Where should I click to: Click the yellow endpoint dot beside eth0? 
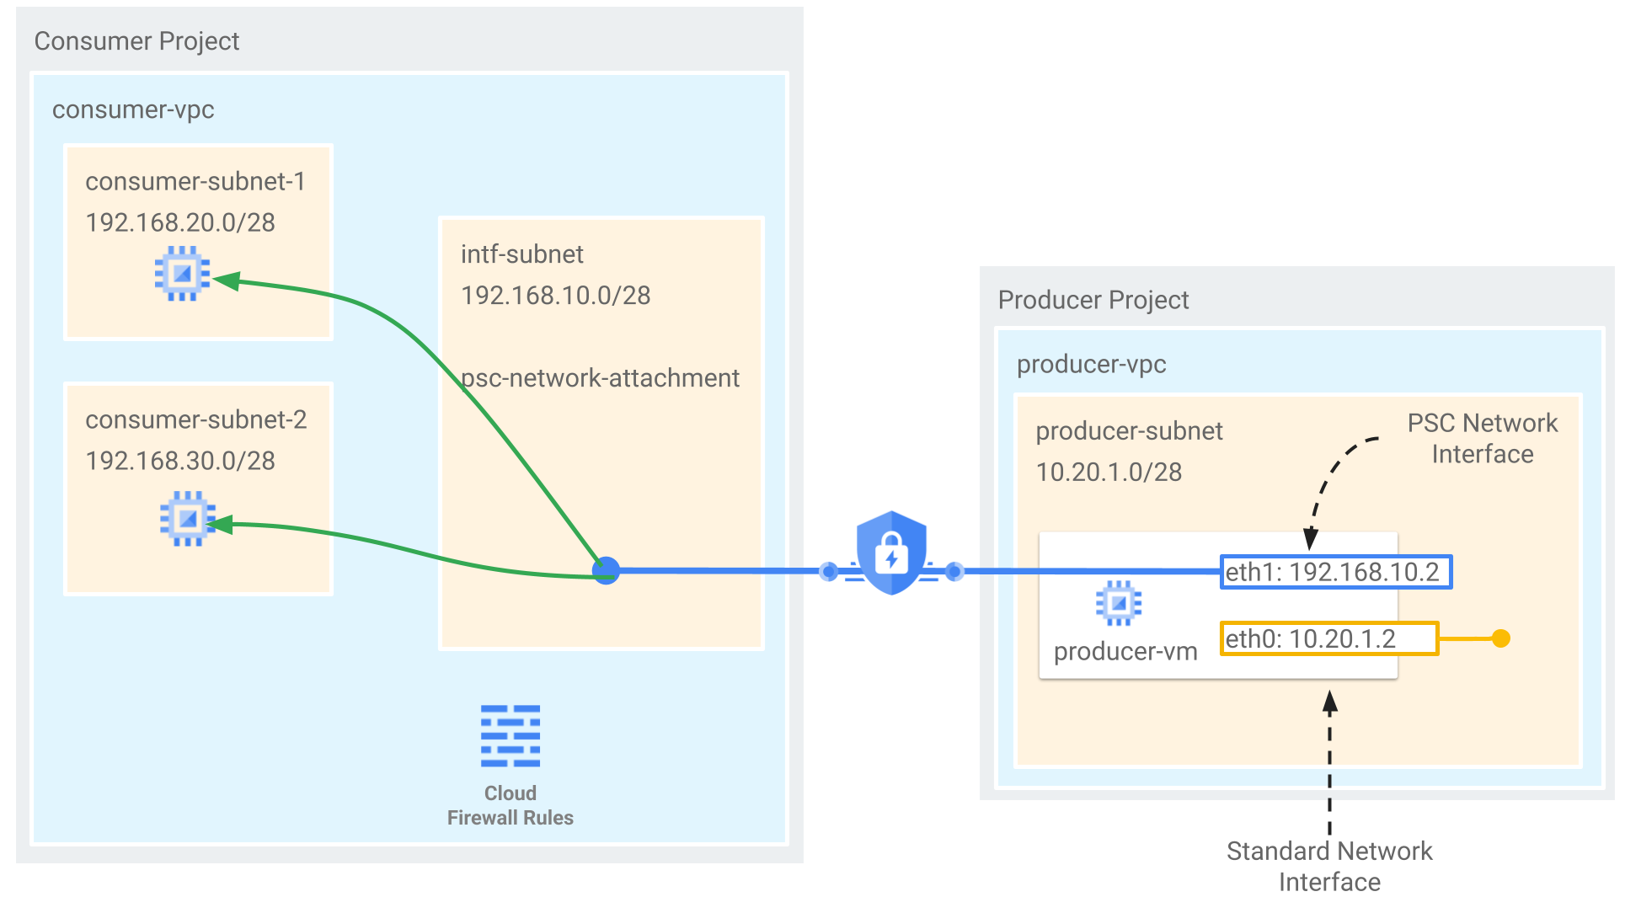(x=1500, y=638)
